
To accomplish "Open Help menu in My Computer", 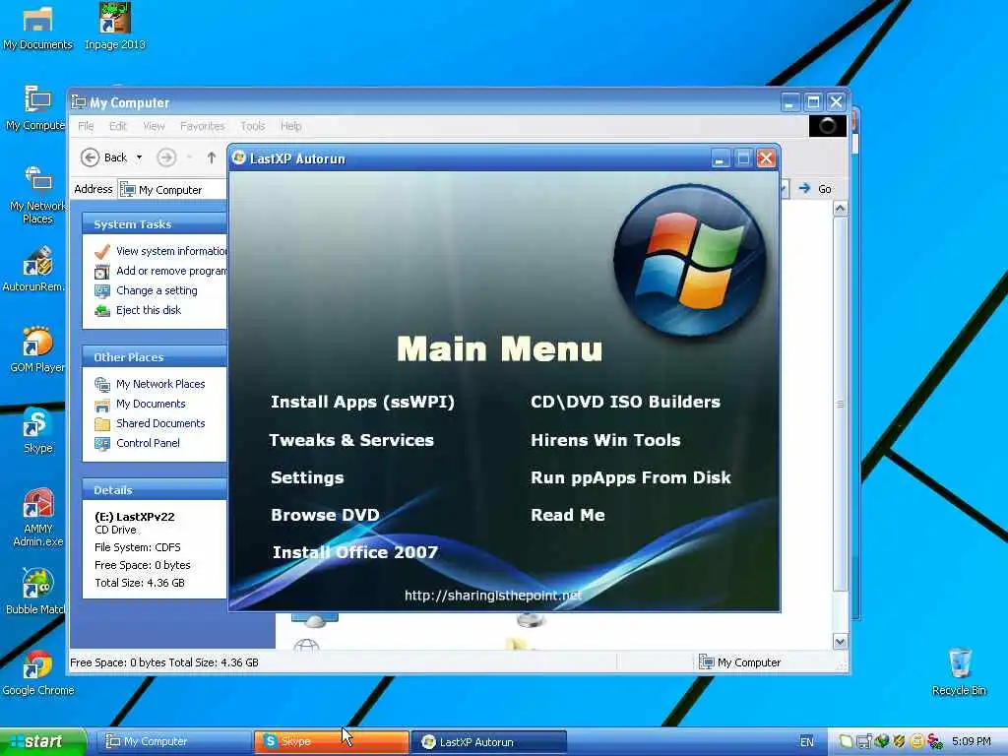I will 290,126.
